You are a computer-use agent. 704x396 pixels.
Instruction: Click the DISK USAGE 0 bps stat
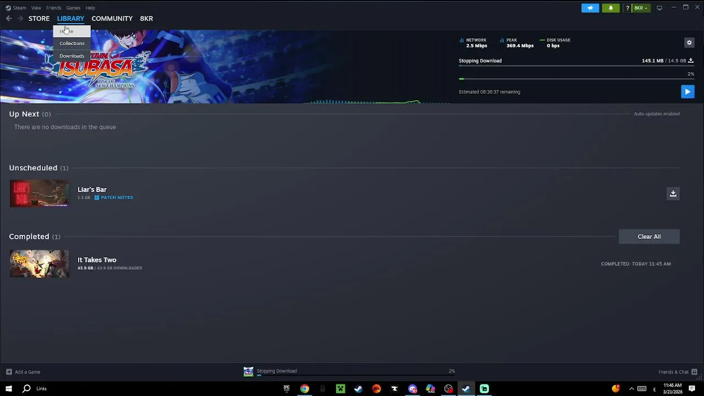[x=555, y=43]
